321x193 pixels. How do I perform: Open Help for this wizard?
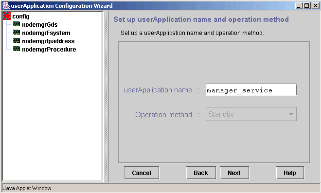290,173
